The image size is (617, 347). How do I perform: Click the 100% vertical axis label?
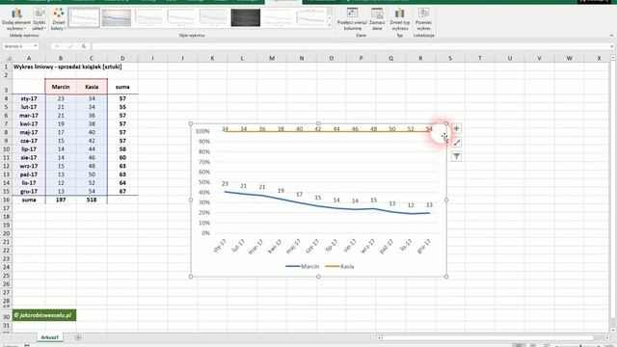[x=202, y=131]
